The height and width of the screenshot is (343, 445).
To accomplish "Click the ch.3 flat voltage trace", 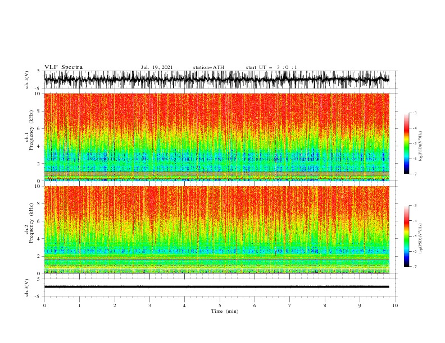I will [217, 287].
